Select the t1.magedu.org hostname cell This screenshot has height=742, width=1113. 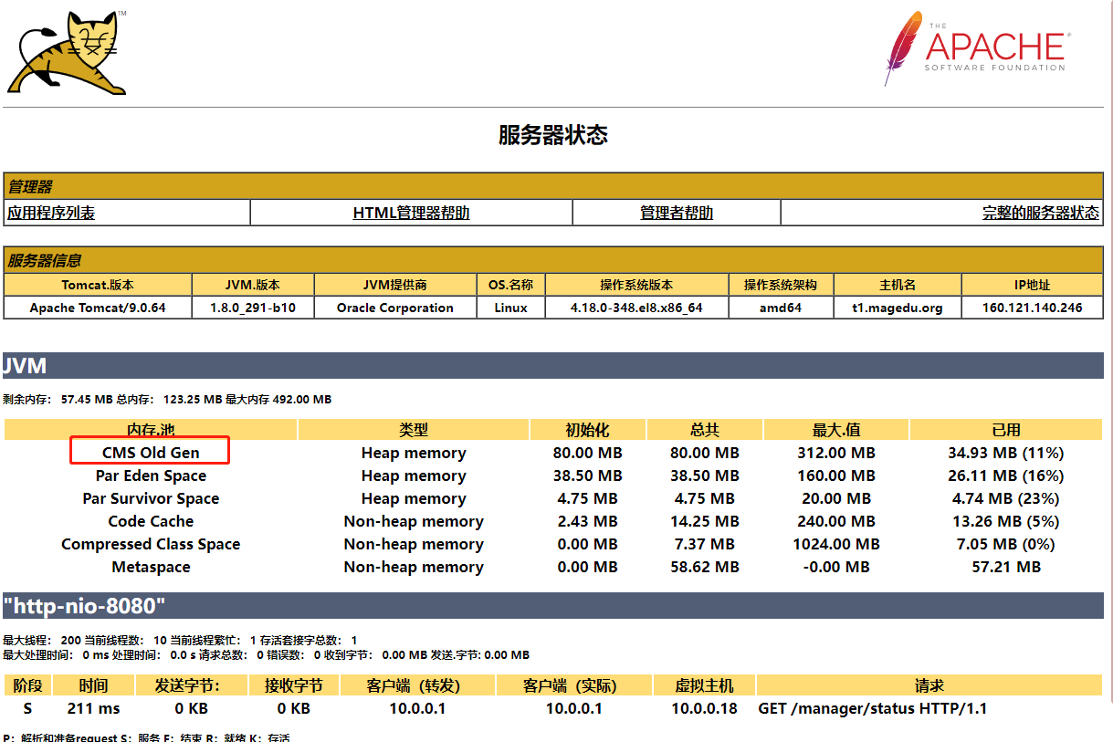898,308
